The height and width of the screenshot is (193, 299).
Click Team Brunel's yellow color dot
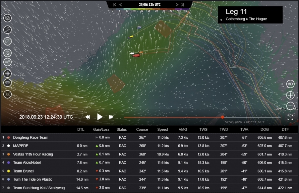[8, 171]
